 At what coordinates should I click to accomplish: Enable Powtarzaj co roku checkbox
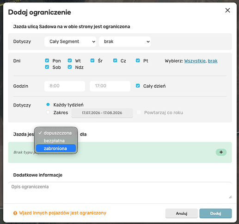[x=139, y=112]
